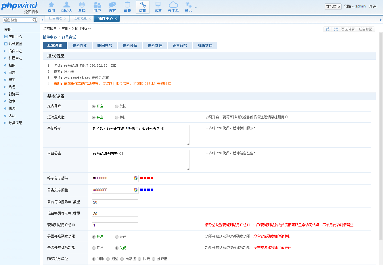This screenshot has width=383, height=265.
Task: Click the red color swatch squares
Action: pyautogui.click(x=147, y=178)
